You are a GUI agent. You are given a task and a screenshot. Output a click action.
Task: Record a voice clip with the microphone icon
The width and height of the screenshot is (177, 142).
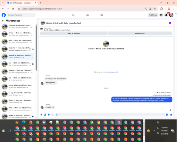click(x=41, y=115)
